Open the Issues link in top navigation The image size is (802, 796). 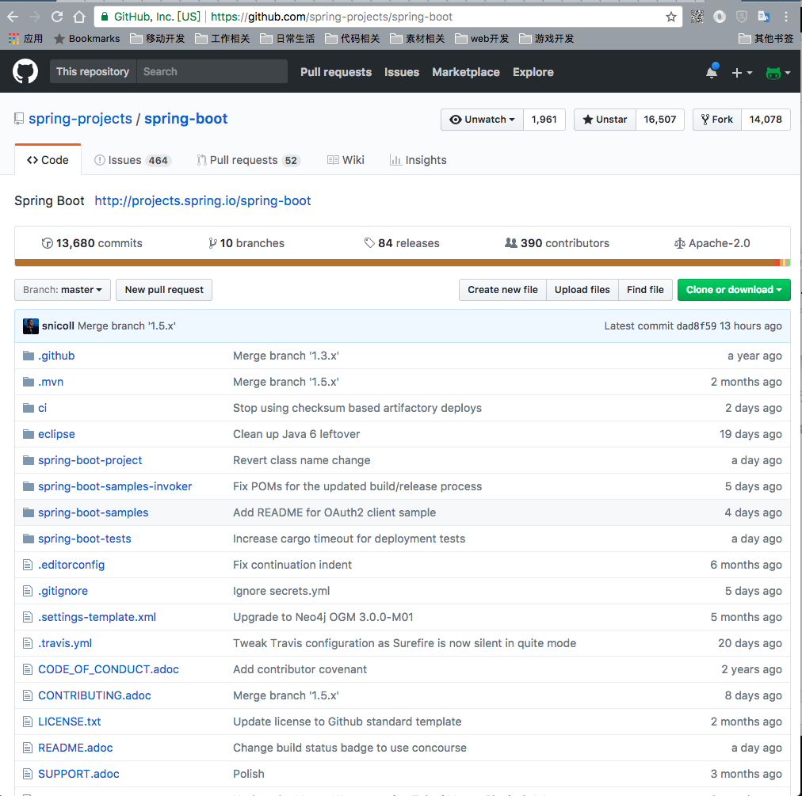[402, 72]
